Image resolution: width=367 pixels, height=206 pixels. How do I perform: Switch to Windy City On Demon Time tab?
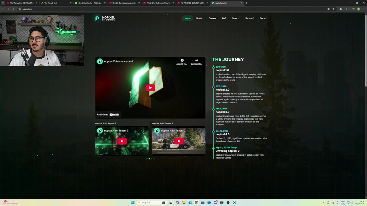(x=158, y=3)
